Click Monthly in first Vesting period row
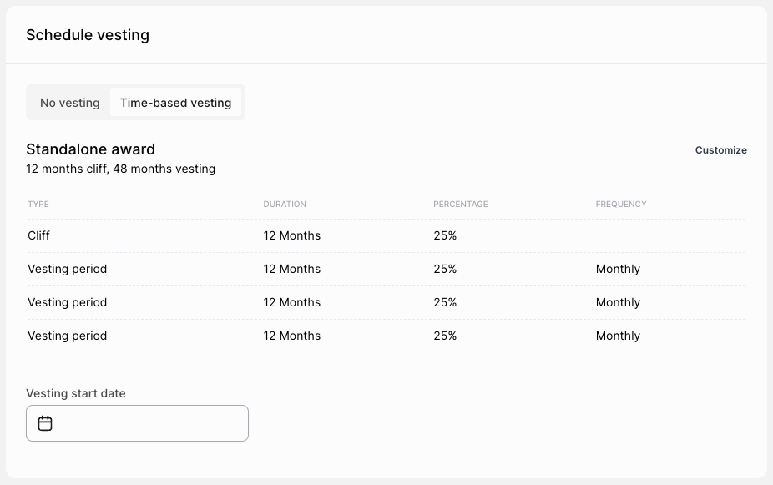The height and width of the screenshot is (485, 773). pyautogui.click(x=618, y=269)
